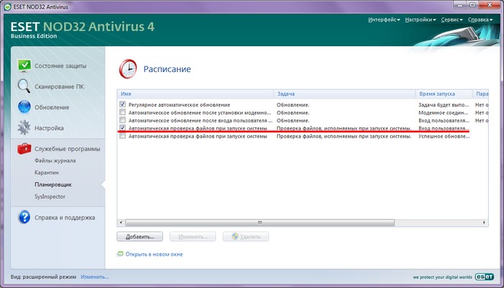
Task: Sort by the Задача column header
Action: point(345,94)
